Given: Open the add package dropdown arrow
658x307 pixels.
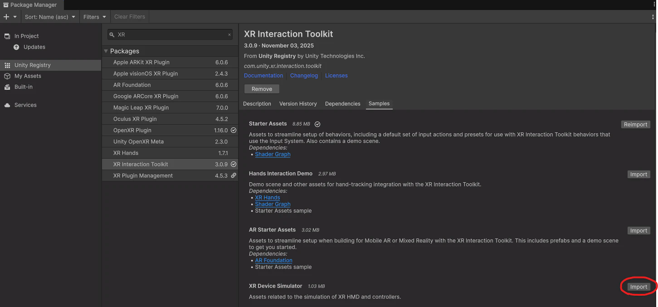Looking at the screenshot, I should click(x=15, y=17).
